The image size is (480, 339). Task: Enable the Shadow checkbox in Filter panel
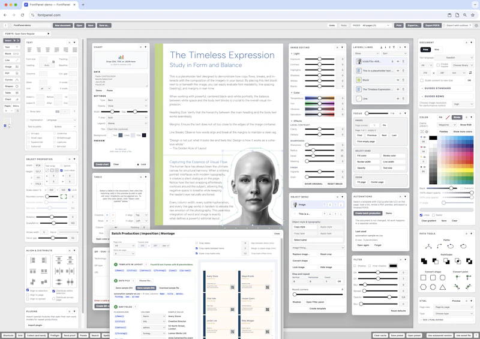click(355, 266)
